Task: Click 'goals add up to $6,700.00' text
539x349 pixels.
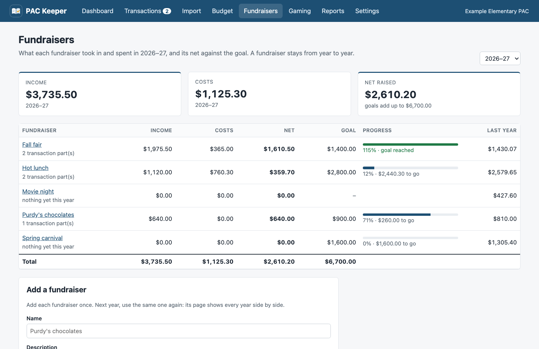Action: coord(398,106)
